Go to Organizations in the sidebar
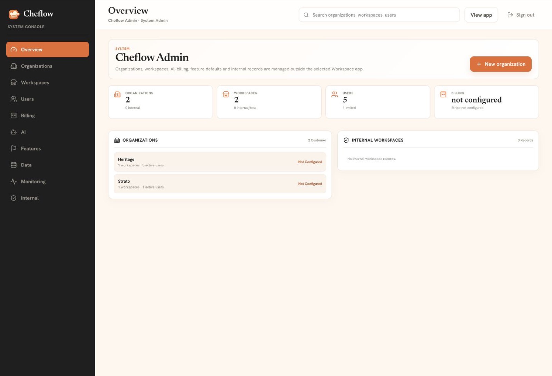Image resolution: width=552 pixels, height=376 pixels. coord(48,66)
